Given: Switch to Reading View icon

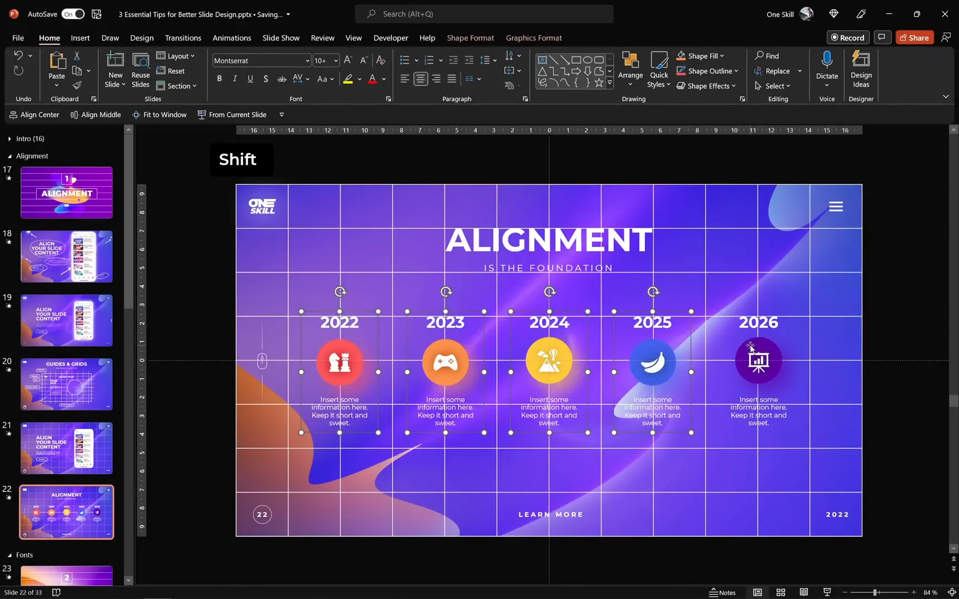Looking at the screenshot, I should [804, 592].
